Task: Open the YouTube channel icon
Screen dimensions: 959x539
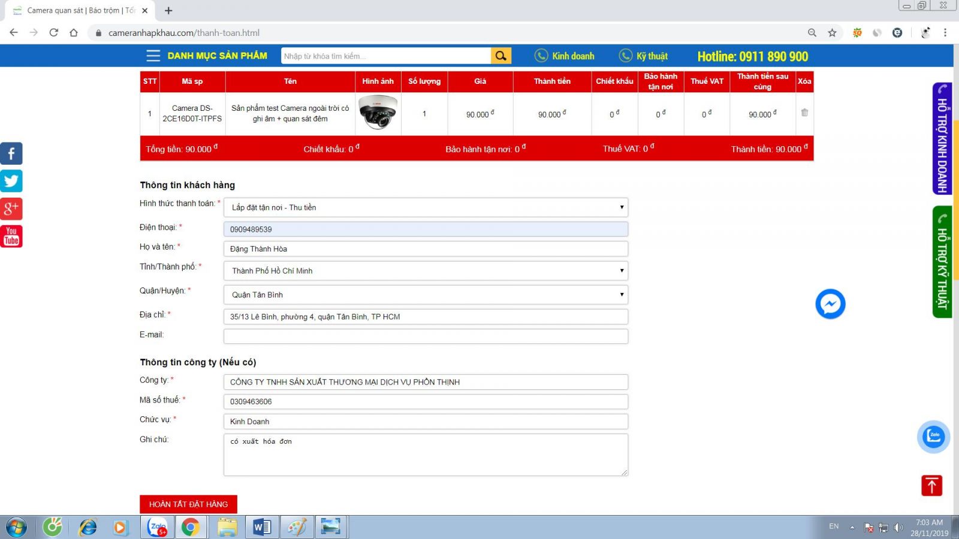Action: (x=11, y=236)
